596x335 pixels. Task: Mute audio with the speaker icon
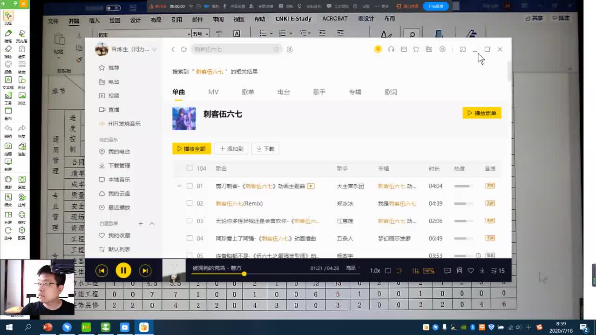(400, 271)
